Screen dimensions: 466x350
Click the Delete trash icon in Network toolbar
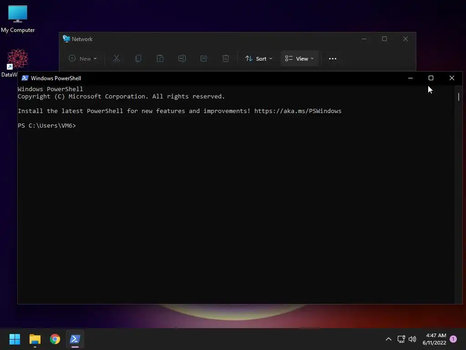click(x=226, y=59)
